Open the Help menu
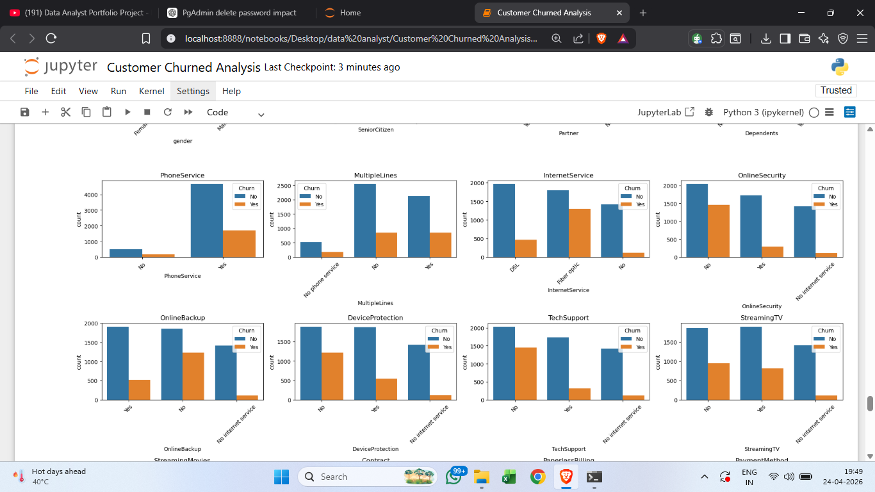This screenshot has height=492, width=875. tap(231, 91)
